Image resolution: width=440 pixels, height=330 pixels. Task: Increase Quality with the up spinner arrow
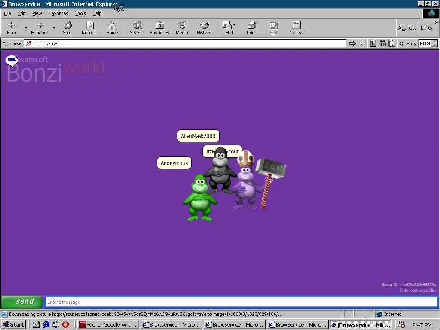point(435,42)
